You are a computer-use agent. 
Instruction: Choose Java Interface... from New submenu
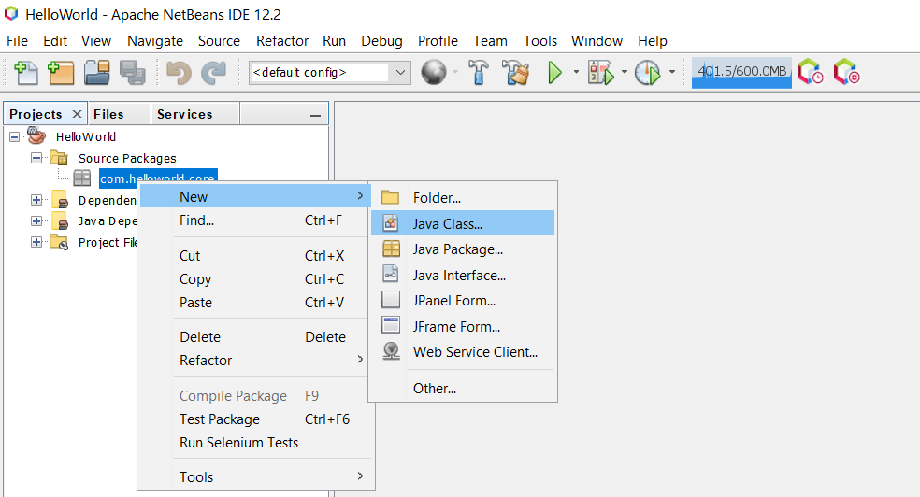[463, 275]
